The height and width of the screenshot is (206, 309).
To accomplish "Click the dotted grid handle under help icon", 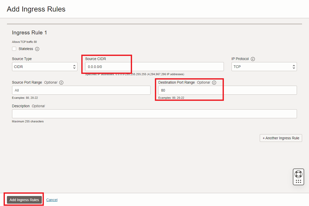I will [x=298, y=181].
